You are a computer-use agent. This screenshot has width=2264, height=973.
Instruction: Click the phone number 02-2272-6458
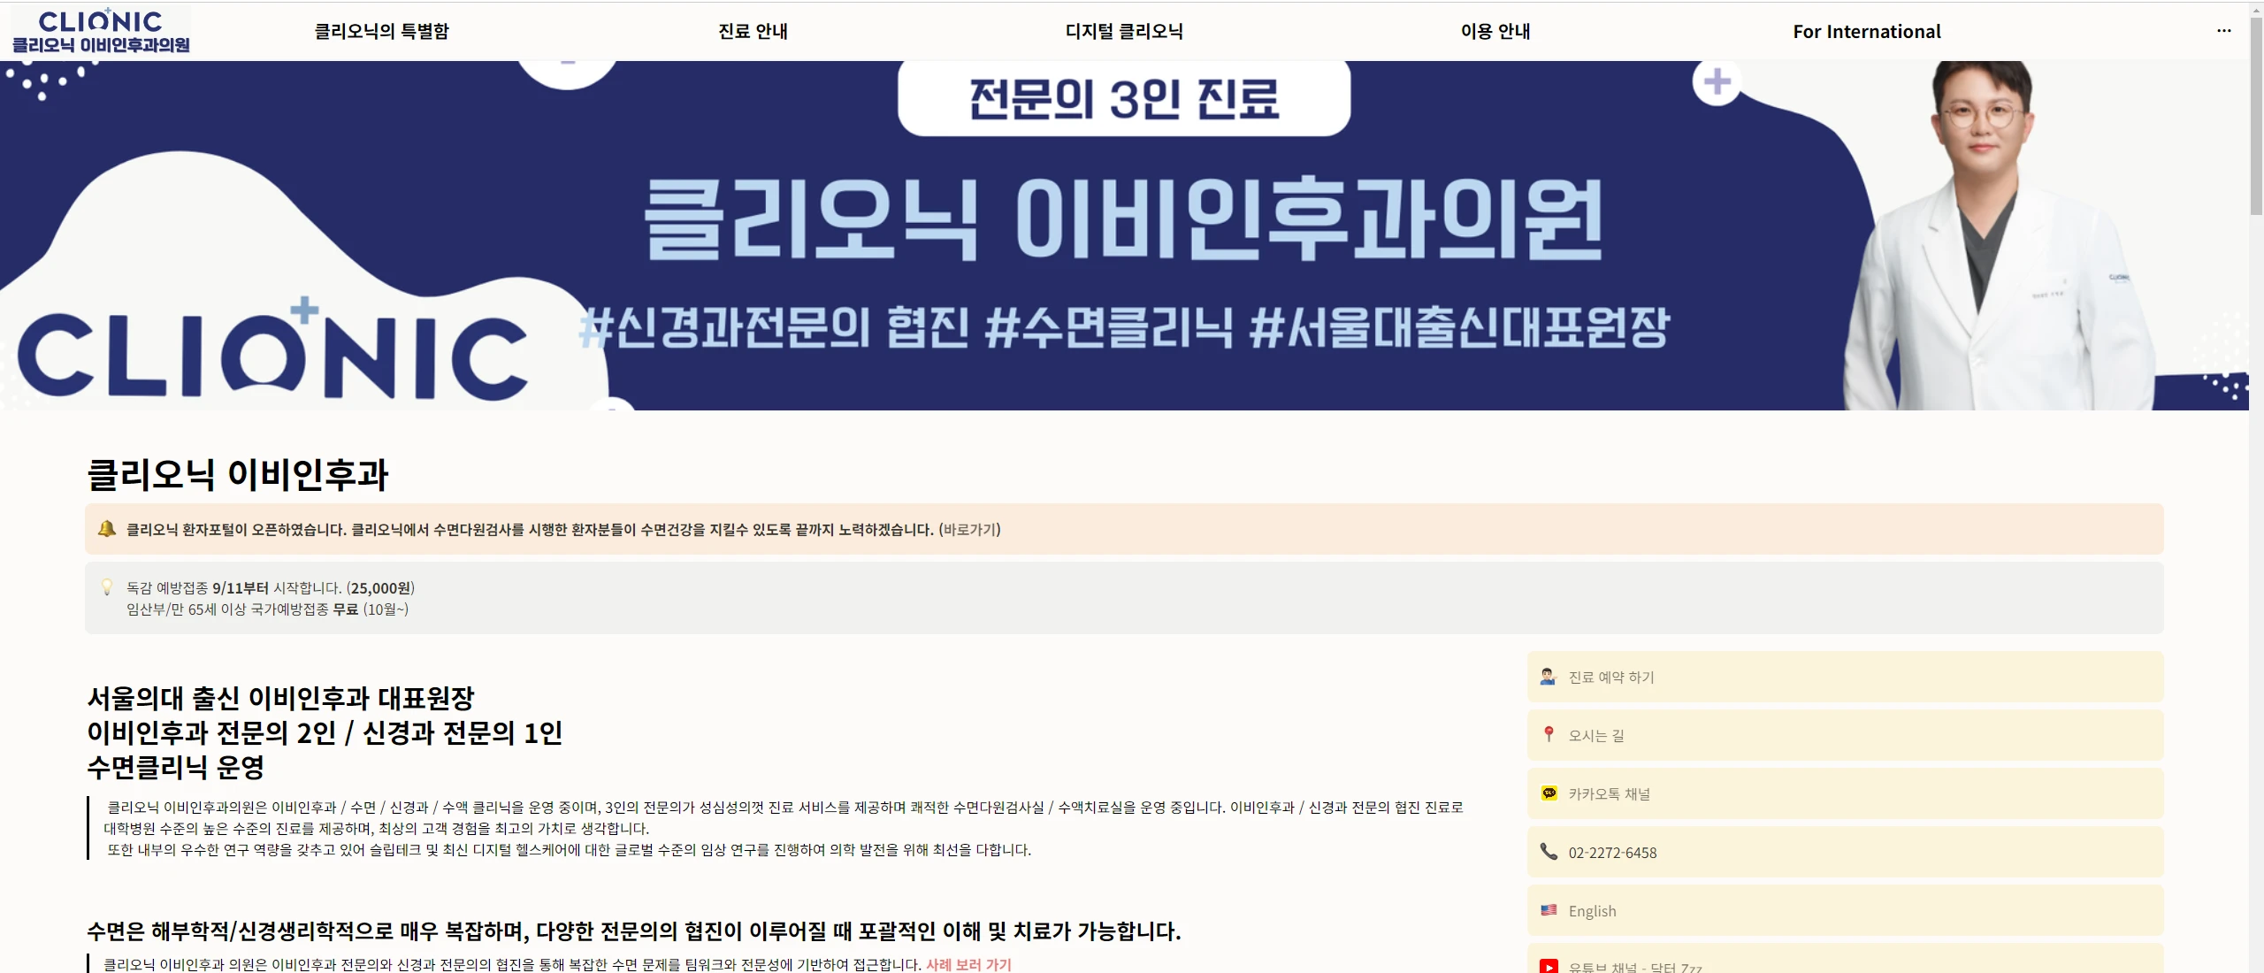[1612, 853]
